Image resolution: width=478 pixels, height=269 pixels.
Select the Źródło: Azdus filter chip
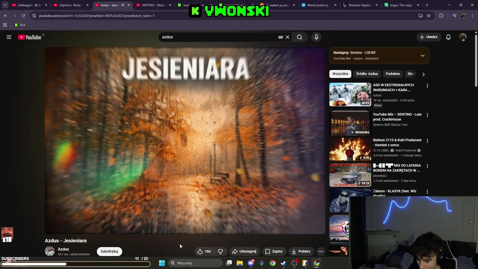click(367, 74)
